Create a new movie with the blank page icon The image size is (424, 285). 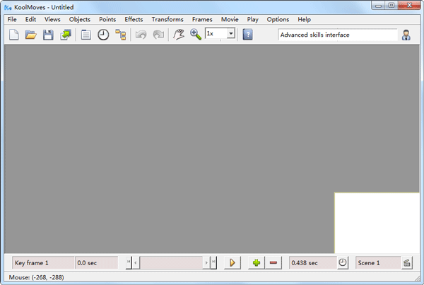point(14,35)
